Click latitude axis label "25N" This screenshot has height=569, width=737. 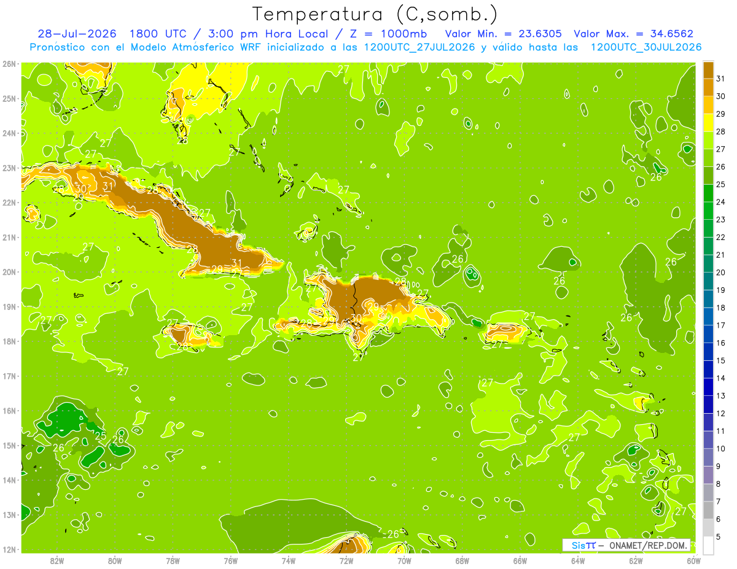pos(9,99)
